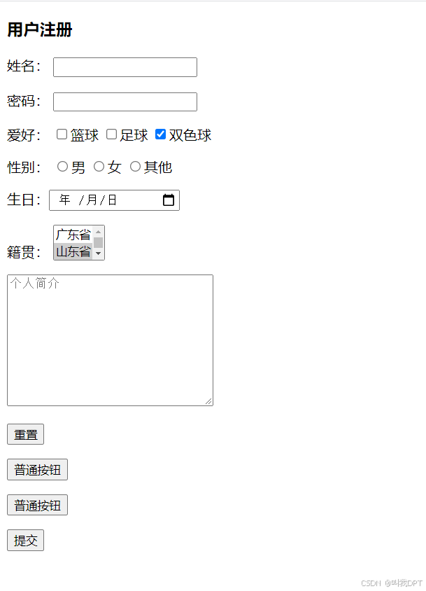Choose 山东省 in the list

(x=73, y=251)
